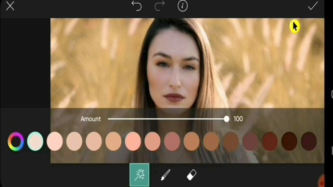Click the Amount label
Viewport: 333px width, 187px height.
tap(91, 119)
